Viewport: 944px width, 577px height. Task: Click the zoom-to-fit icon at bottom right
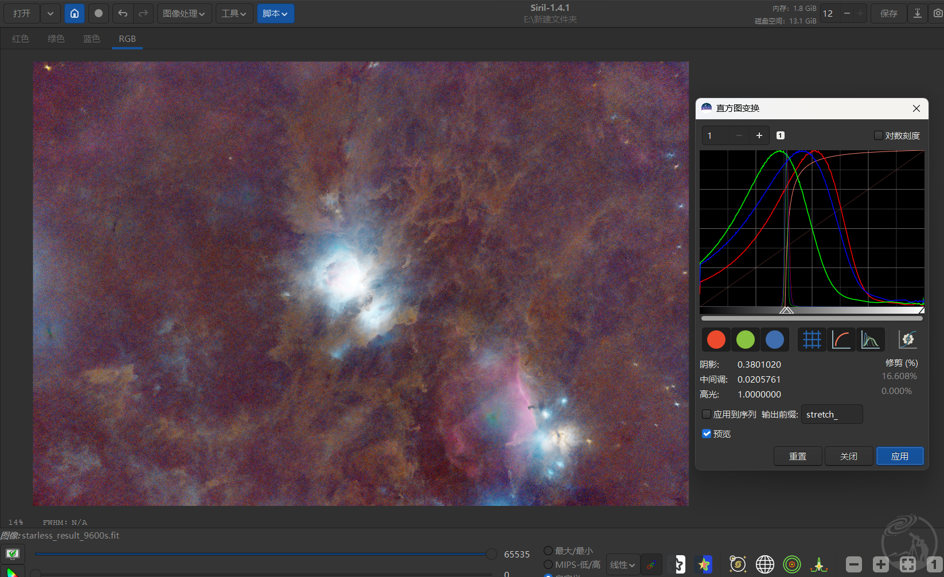[x=907, y=564]
